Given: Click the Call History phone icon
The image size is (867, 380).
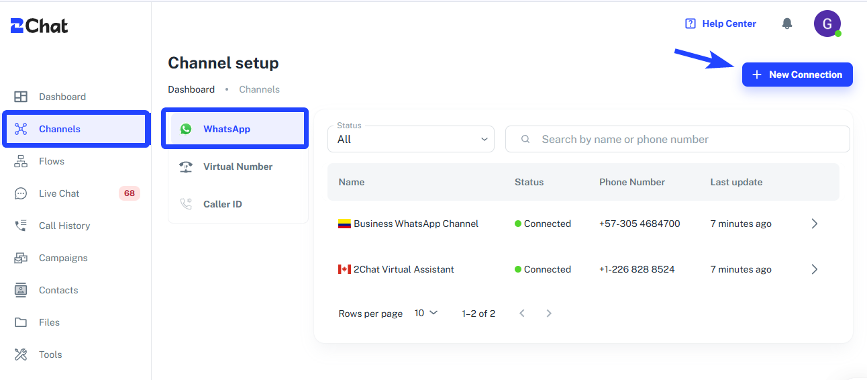Looking at the screenshot, I should (21, 226).
